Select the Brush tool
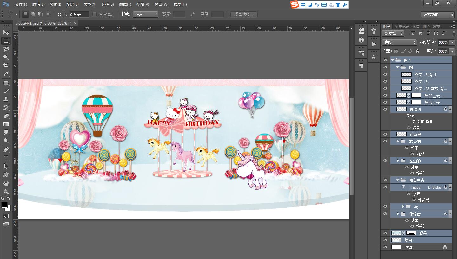This screenshot has height=259, width=457. click(x=6, y=91)
